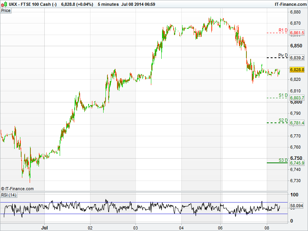
Task: Click the Jul date label on time axis
Action: (x=45, y=228)
